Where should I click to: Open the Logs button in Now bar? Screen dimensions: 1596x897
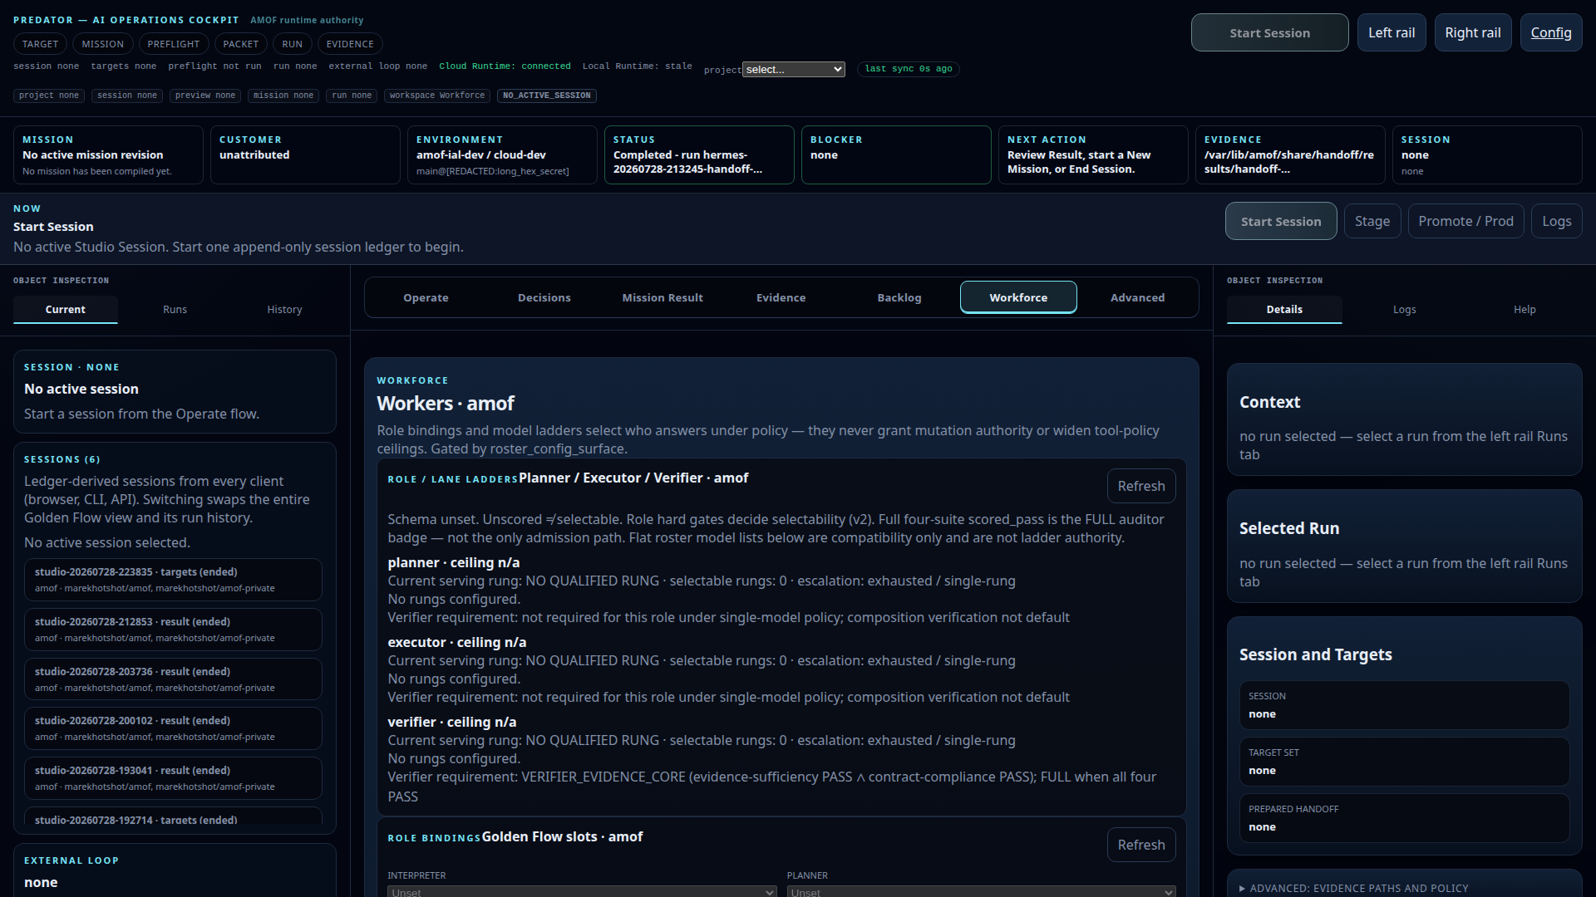click(1556, 221)
